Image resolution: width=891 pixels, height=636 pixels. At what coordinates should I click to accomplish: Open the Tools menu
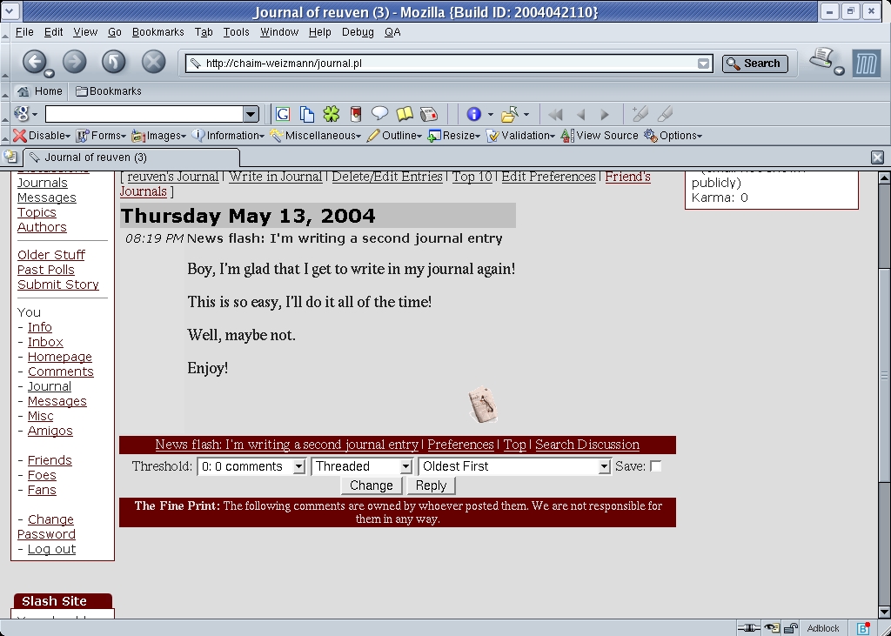pos(236,32)
